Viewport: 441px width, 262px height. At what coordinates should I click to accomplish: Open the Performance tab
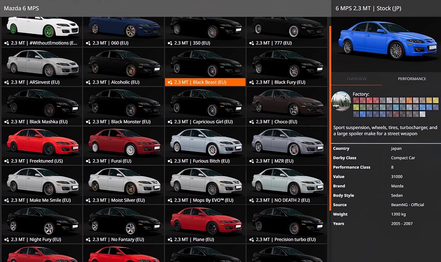pyautogui.click(x=412, y=79)
